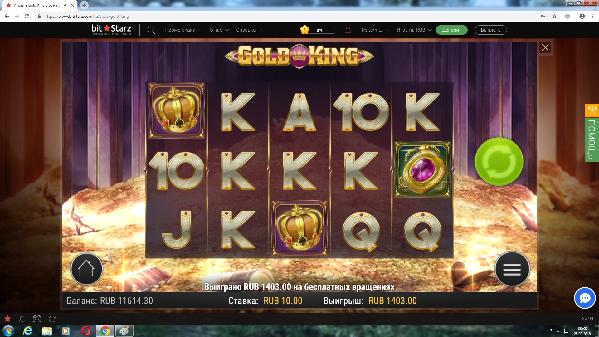The image size is (599, 337).
Task: Close the Gold King game overlay
Action: pos(545,47)
